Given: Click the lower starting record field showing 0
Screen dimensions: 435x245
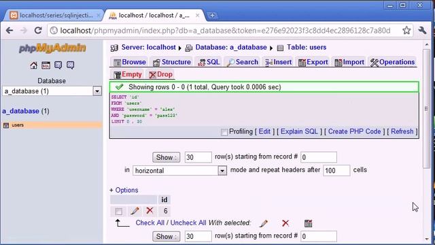Looking at the screenshot, I should click(319, 236).
